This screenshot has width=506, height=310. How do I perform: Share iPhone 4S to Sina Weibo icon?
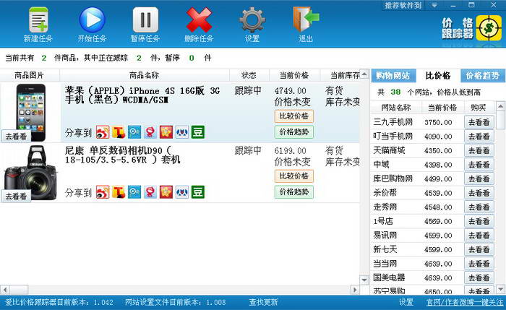point(103,132)
